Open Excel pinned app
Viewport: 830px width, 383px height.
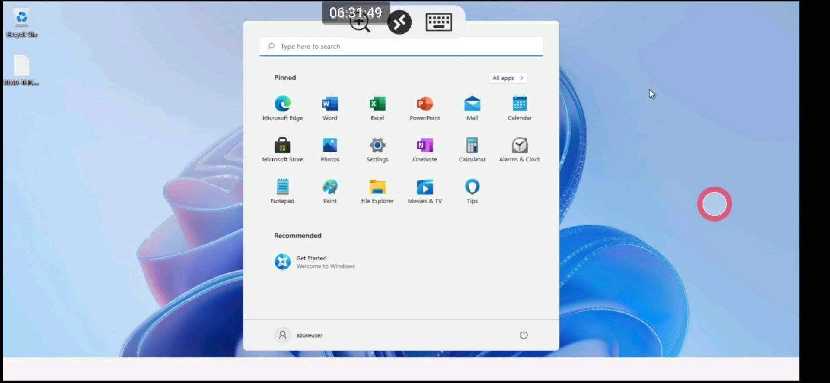(377, 108)
